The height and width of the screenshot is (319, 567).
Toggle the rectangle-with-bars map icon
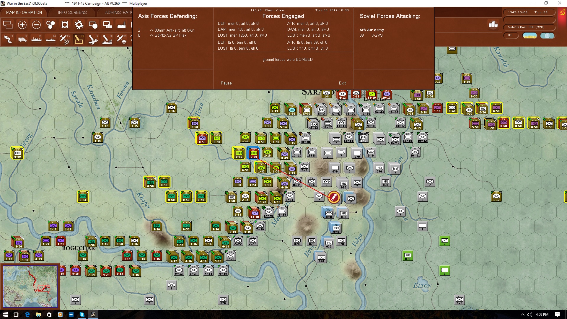(107, 25)
